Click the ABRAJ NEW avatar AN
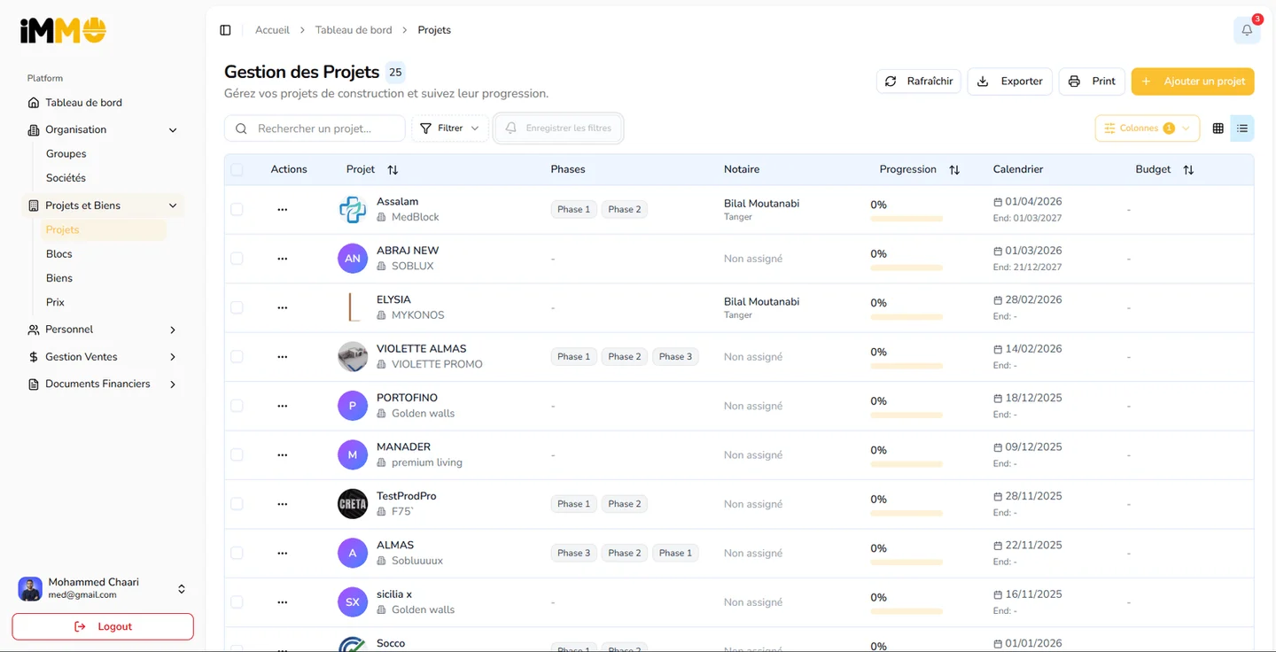 [x=353, y=259]
